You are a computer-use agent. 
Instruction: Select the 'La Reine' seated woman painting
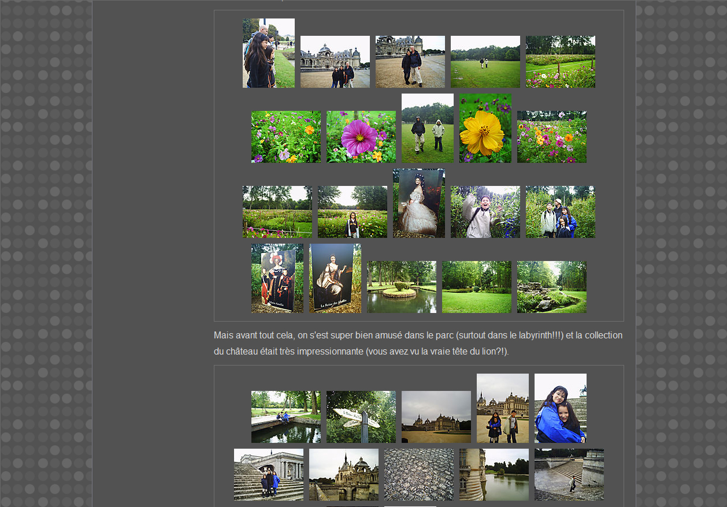[x=335, y=278]
